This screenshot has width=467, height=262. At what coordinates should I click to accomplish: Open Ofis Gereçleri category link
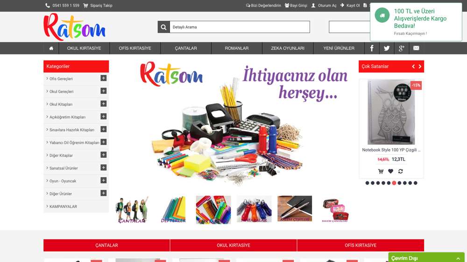[61, 79]
